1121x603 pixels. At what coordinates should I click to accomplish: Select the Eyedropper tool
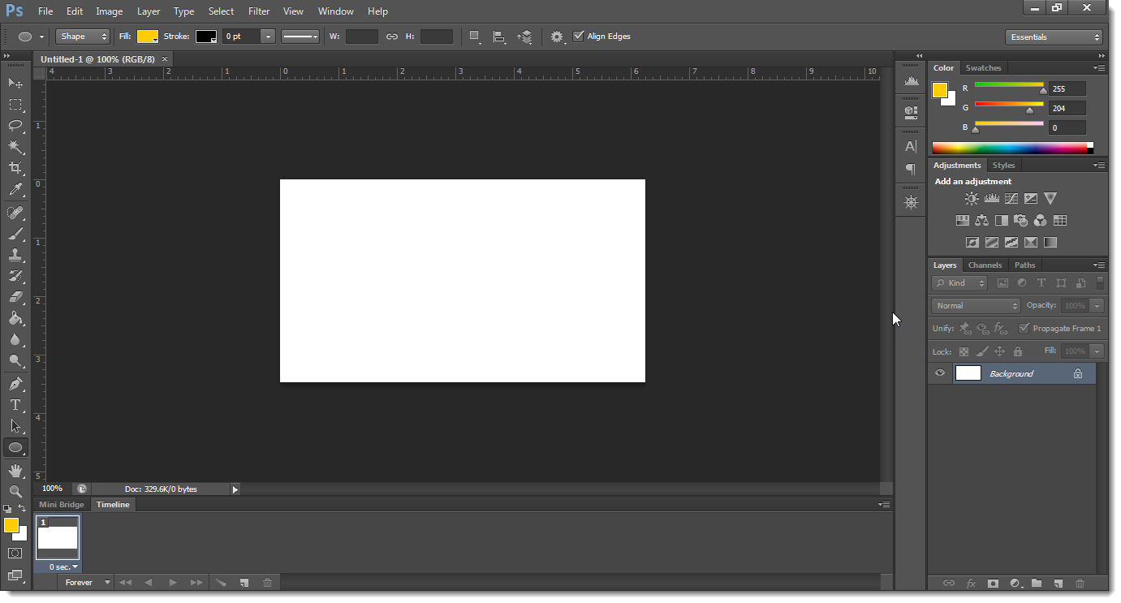coord(15,190)
